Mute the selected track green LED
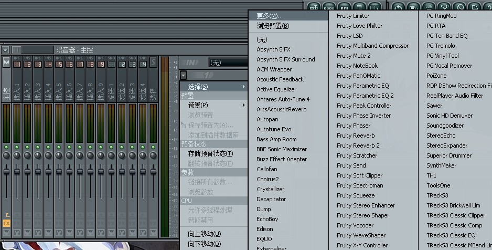The image size is (492, 250). tap(153, 147)
